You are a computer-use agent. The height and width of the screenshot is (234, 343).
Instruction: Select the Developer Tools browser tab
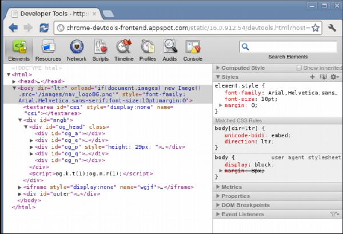[x=54, y=14]
